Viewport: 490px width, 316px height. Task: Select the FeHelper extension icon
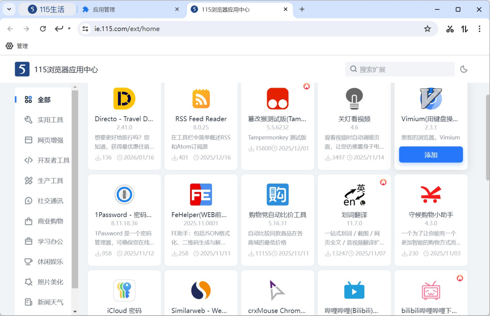click(201, 195)
